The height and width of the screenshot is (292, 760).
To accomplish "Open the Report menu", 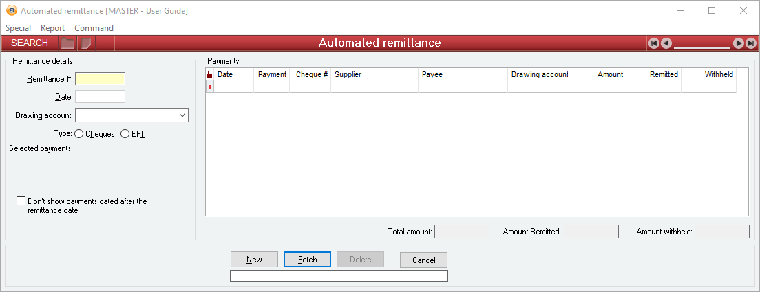I will (x=52, y=28).
